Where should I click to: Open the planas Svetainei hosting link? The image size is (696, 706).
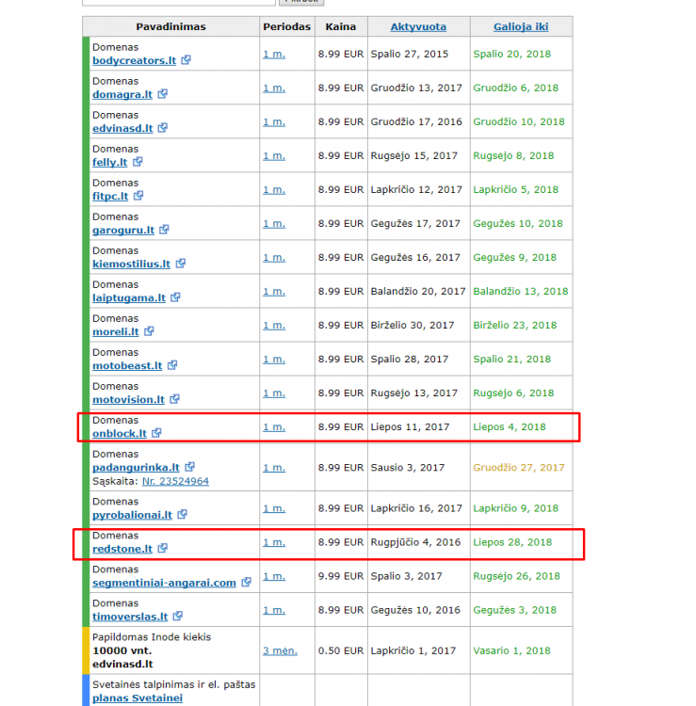[x=138, y=698]
